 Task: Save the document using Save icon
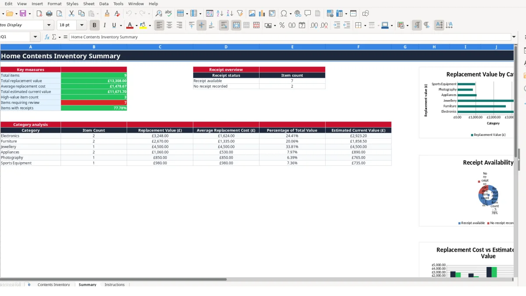click(23, 14)
